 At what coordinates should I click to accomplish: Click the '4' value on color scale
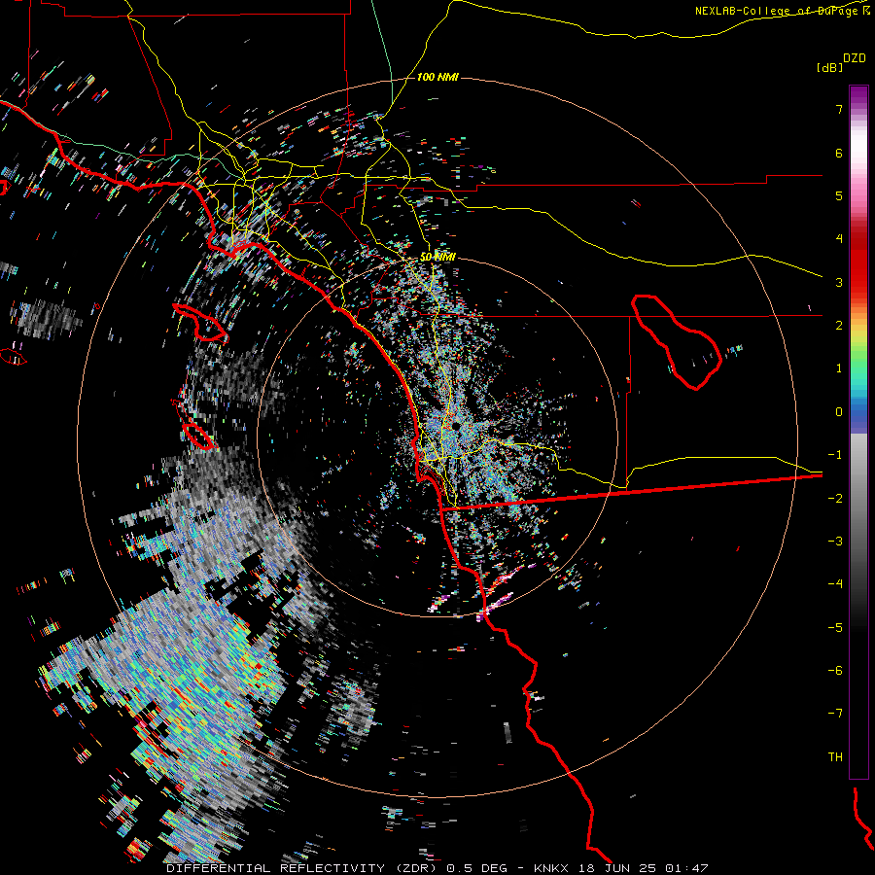[839, 239]
